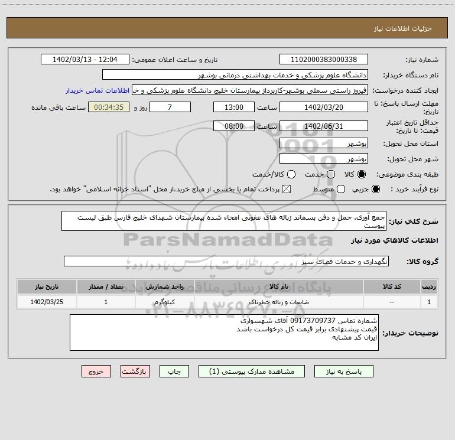Click the کیلوگرم unit cell
Image resolution: width=455 pixels, height=440 pixels.
click(x=164, y=302)
